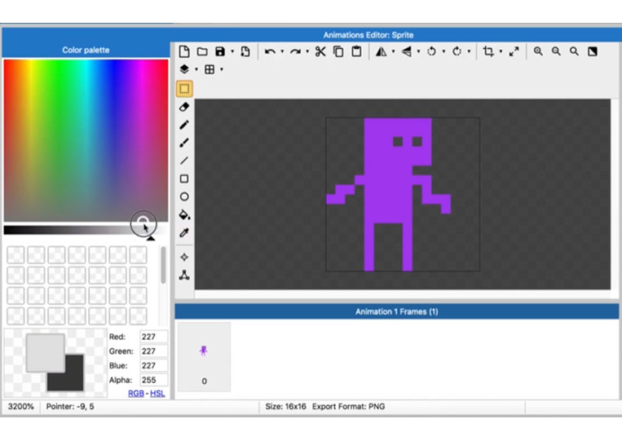Reset zoom with plain magnifier icon
Viewport: 622px width, 441px height.
(574, 51)
